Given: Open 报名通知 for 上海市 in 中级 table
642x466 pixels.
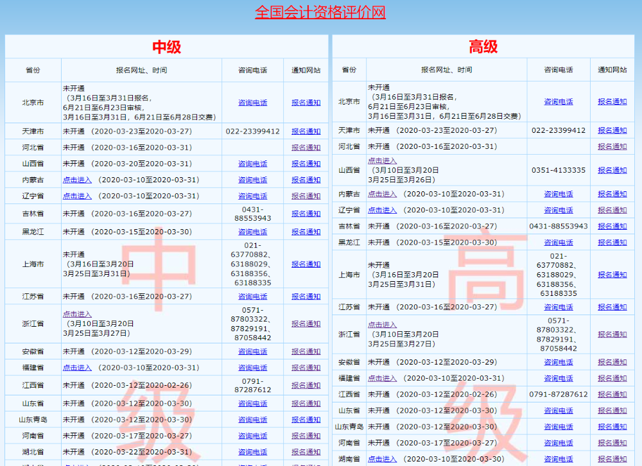Looking at the screenshot, I should [x=306, y=264].
